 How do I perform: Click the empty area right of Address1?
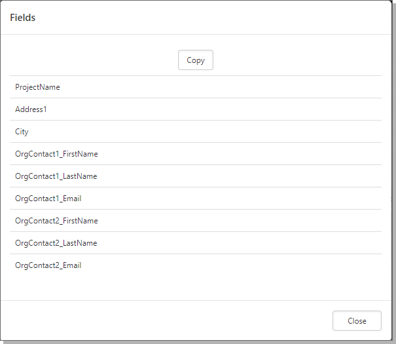(x=229, y=109)
